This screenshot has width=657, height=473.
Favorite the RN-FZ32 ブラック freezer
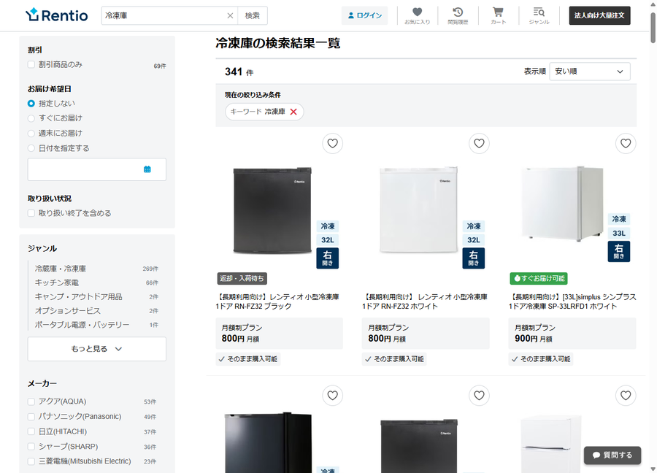[x=333, y=143]
